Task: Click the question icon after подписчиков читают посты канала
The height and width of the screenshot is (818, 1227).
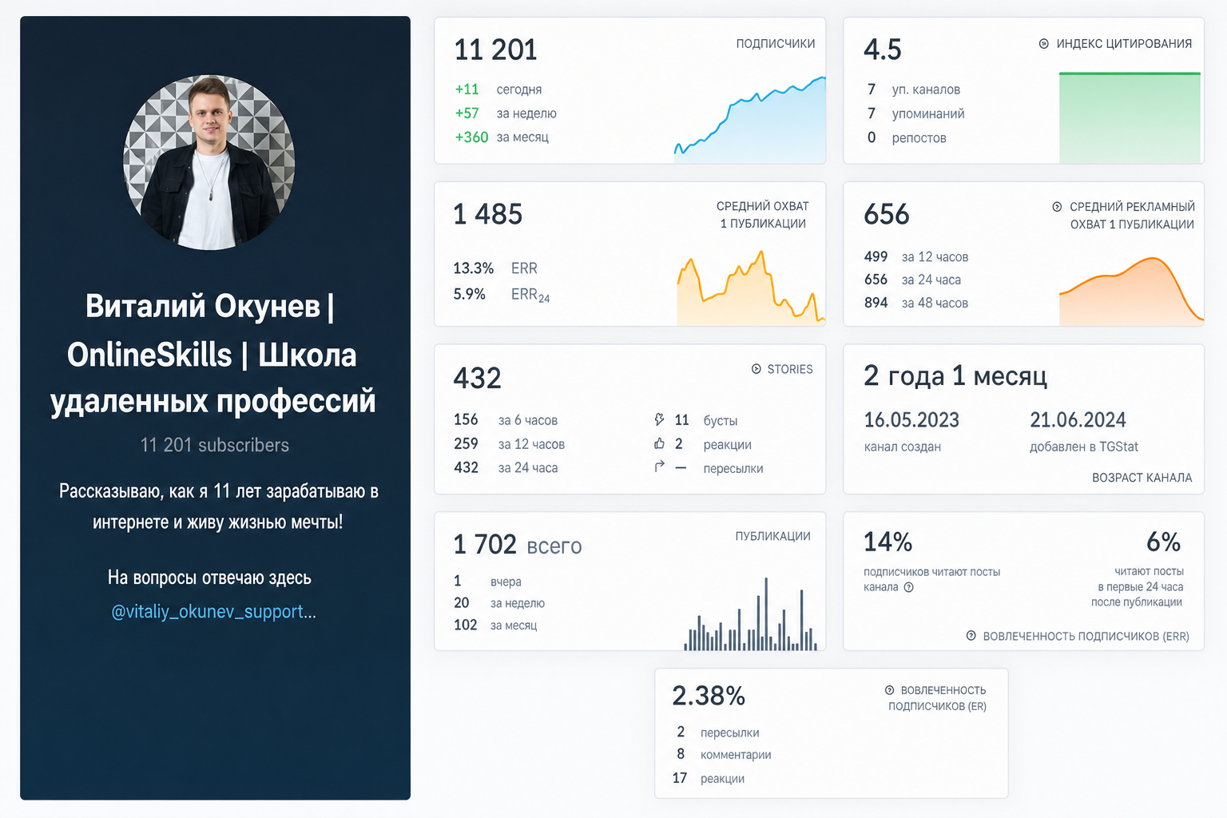Action: tap(908, 587)
